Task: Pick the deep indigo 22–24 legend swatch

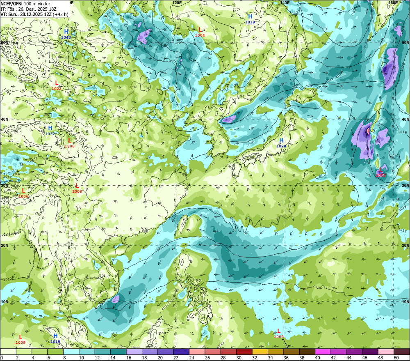Action: click(181, 352)
